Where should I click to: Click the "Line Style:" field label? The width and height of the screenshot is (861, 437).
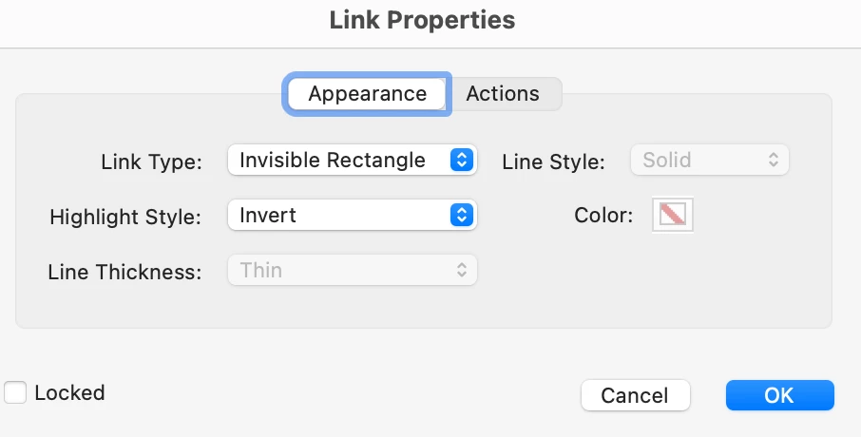[x=553, y=162]
